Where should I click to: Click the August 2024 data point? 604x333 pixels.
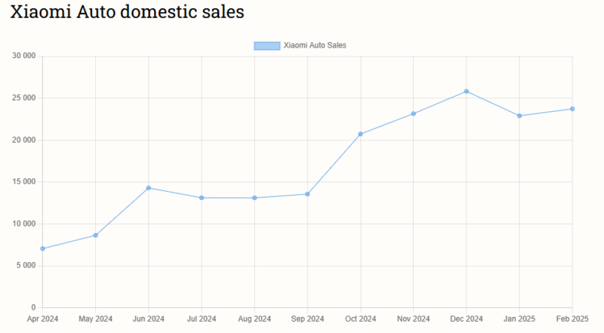(254, 198)
